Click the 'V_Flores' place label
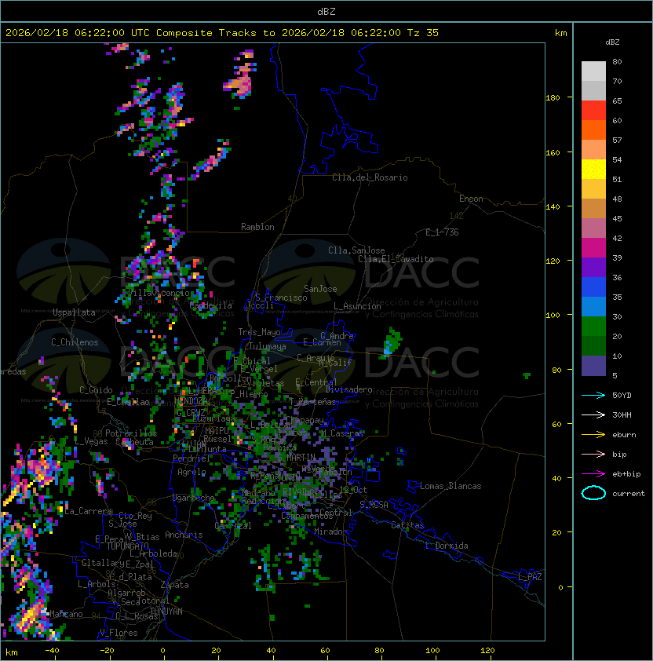This screenshot has height=661, width=653. coord(119,633)
